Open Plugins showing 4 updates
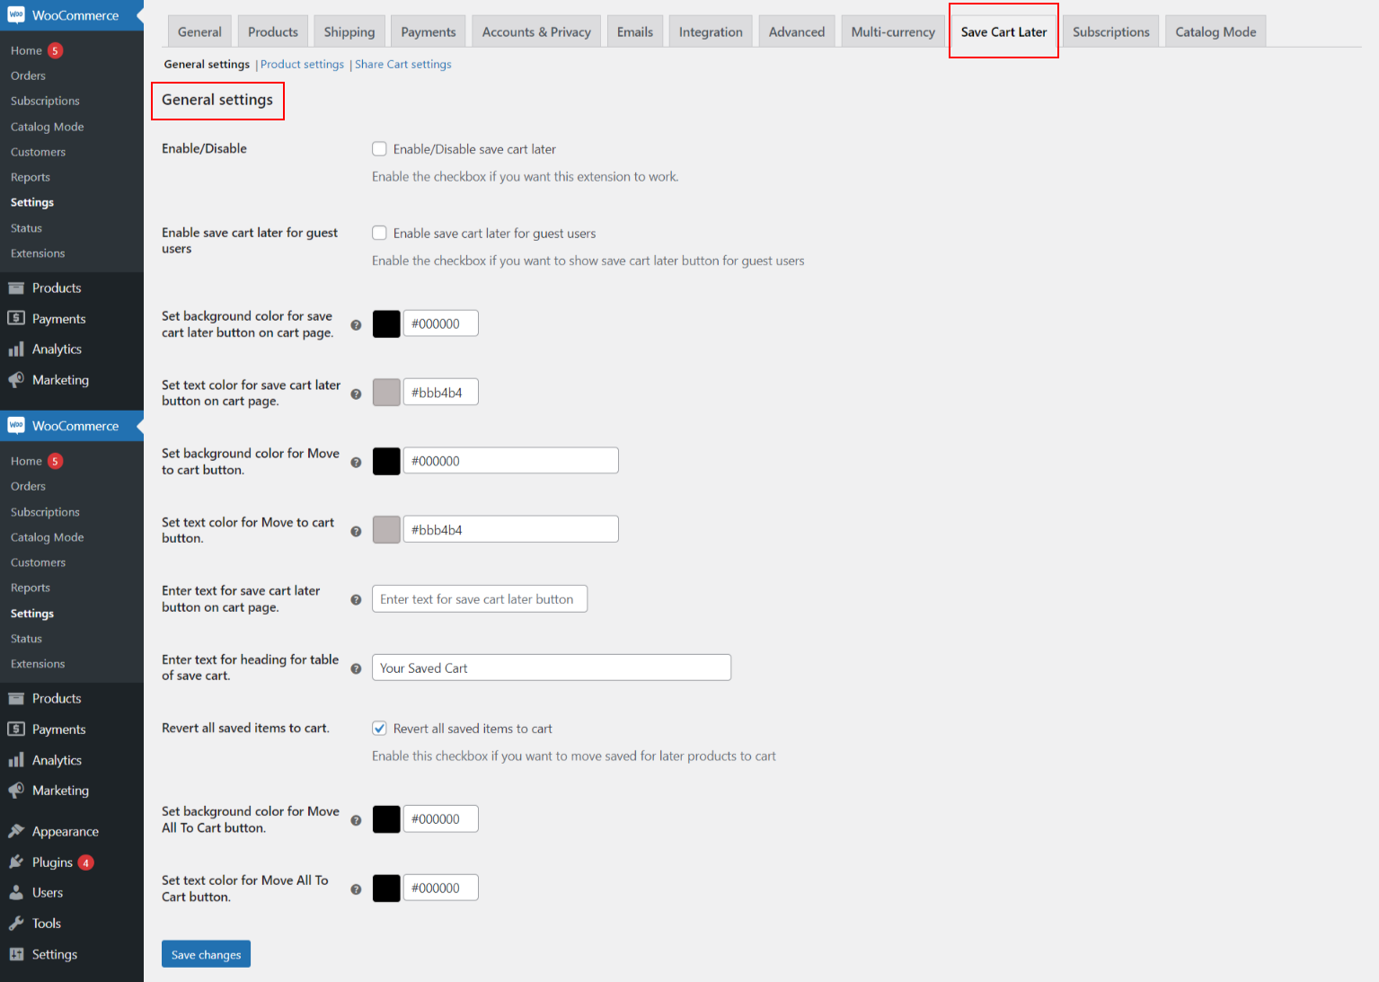 click(x=51, y=862)
